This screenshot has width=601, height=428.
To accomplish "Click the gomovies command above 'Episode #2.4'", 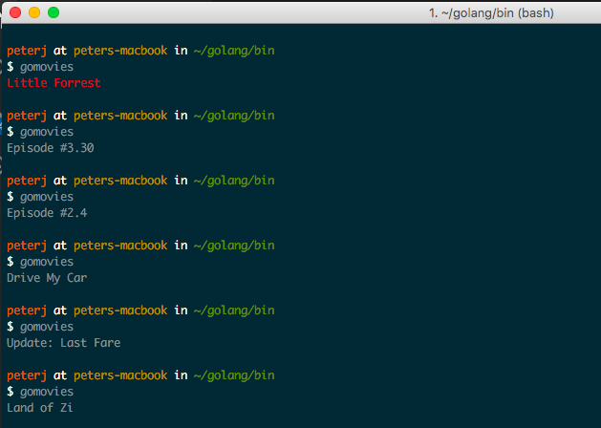I will pyautogui.click(x=47, y=197).
